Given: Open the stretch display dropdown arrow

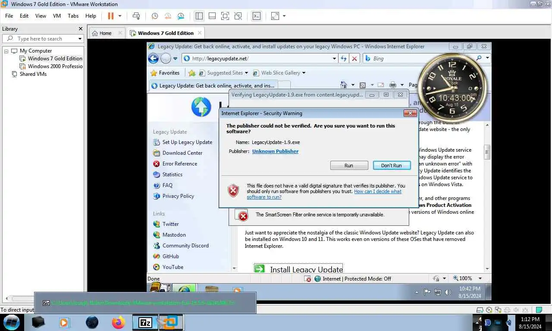Looking at the screenshot, I should click(x=284, y=16).
